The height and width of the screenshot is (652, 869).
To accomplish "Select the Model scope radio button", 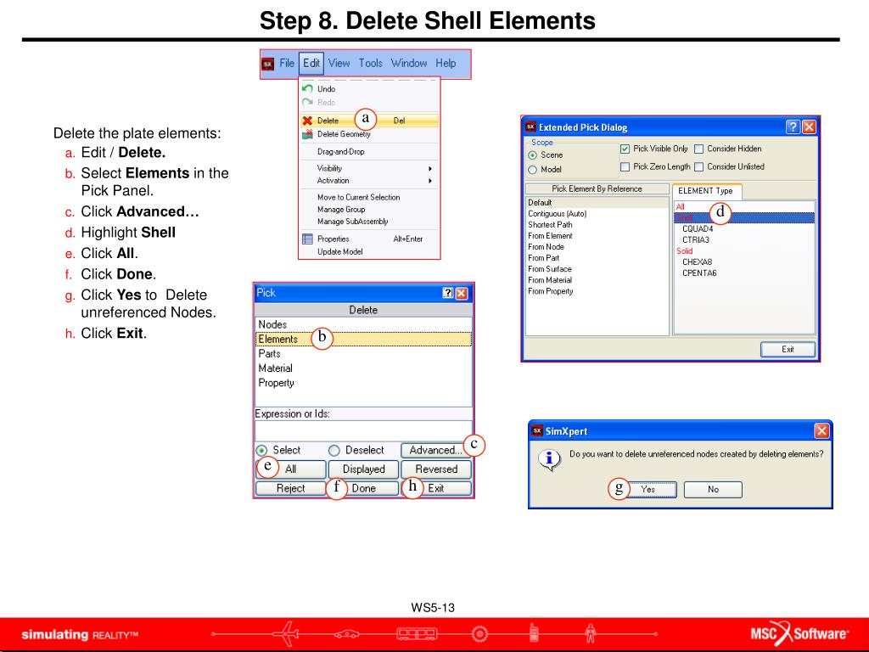I will click(x=533, y=170).
